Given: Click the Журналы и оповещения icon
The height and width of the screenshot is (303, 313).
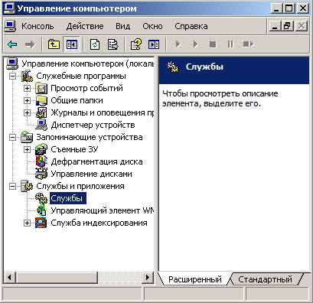Looking at the screenshot, I should [41, 112].
